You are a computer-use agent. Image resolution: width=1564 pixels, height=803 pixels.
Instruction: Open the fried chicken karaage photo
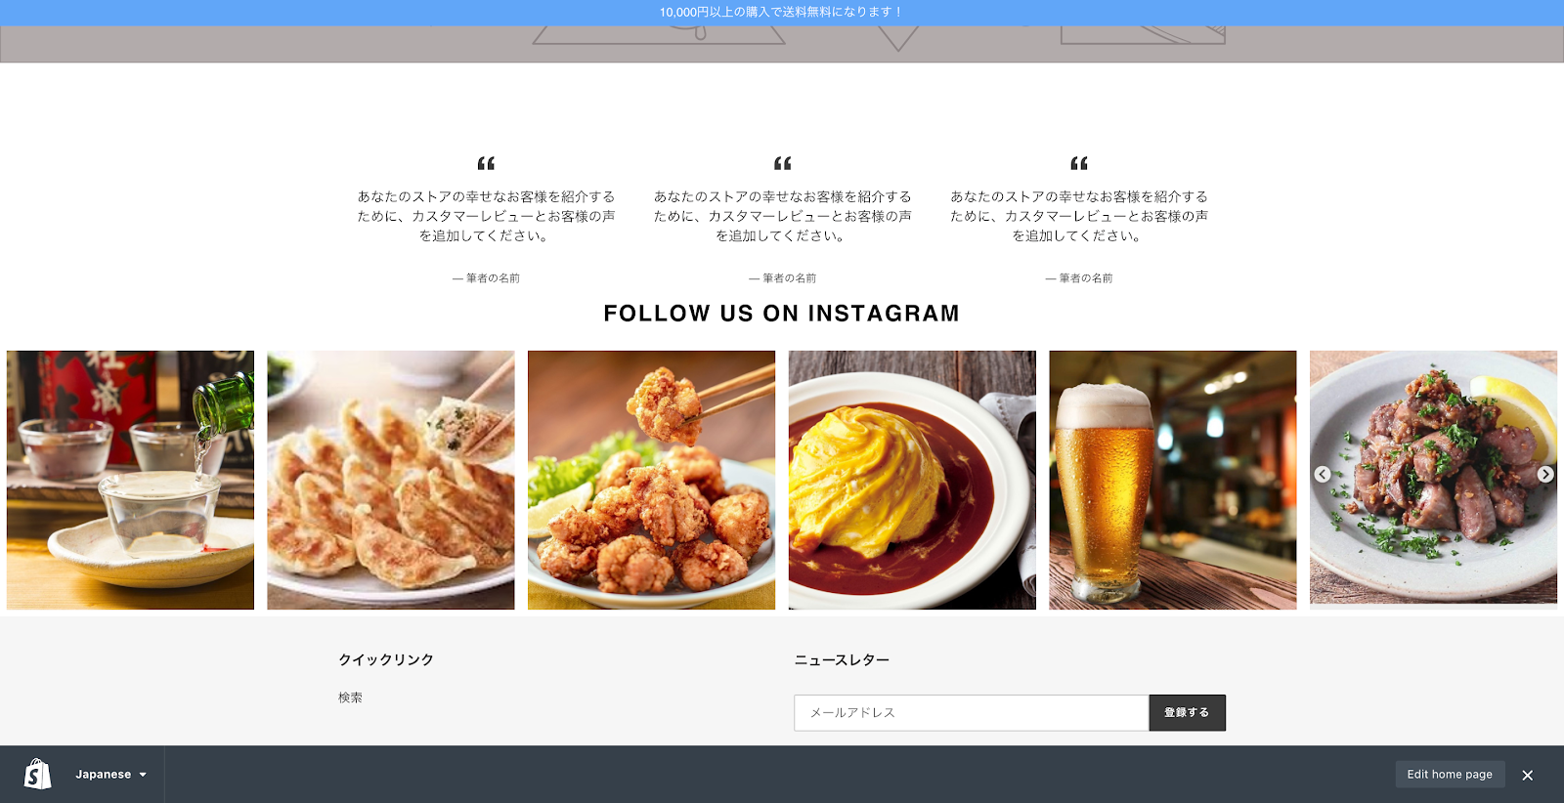[651, 480]
